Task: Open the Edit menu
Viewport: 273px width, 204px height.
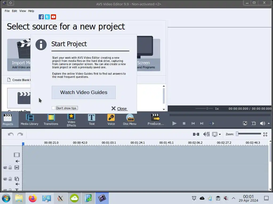Action: [14, 11]
